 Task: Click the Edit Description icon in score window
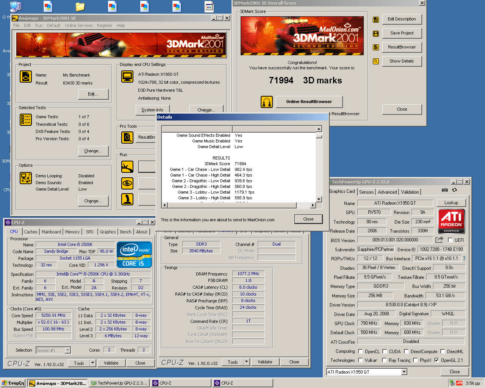point(376,20)
